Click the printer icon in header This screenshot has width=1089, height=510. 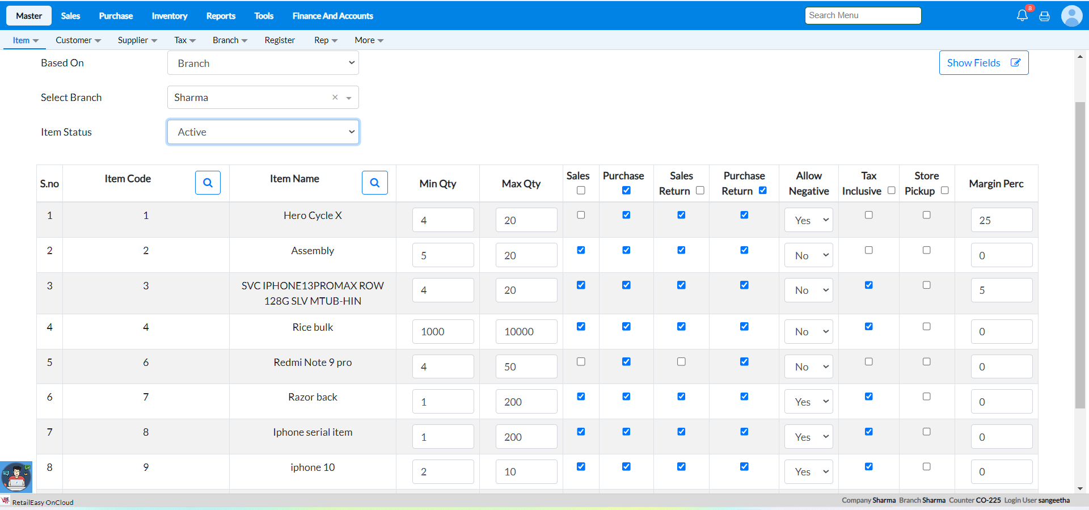coord(1044,16)
